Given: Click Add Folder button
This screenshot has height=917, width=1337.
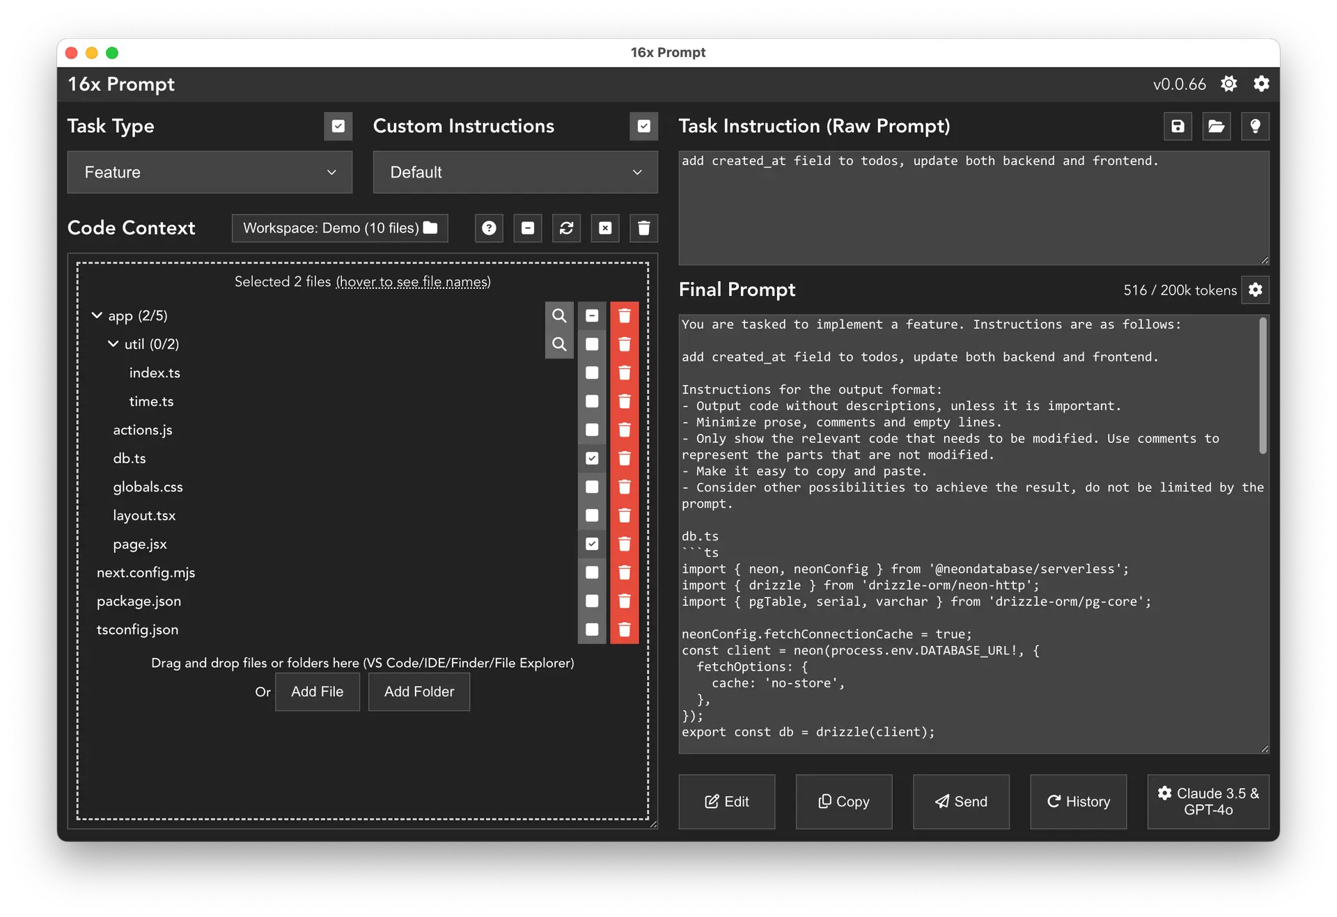Looking at the screenshot, I should click(419, 691).
